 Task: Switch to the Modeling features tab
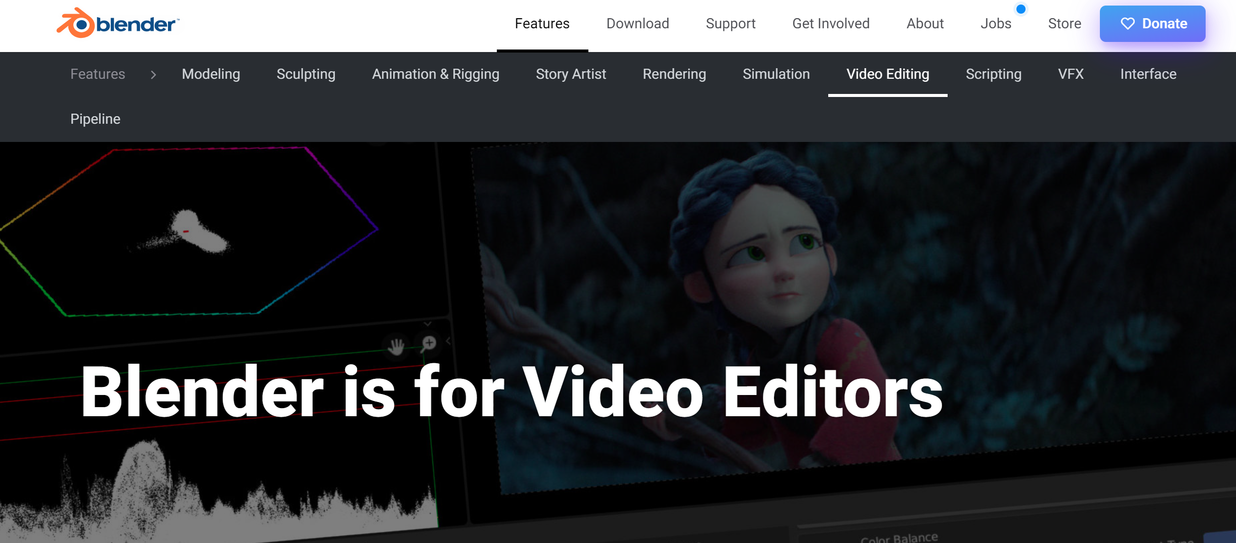point(211,74)
